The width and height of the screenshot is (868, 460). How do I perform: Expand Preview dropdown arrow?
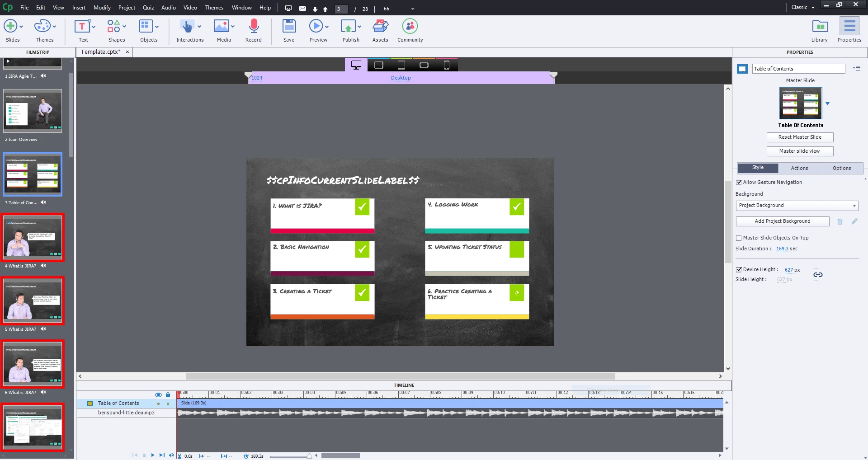tap(327, 27)
